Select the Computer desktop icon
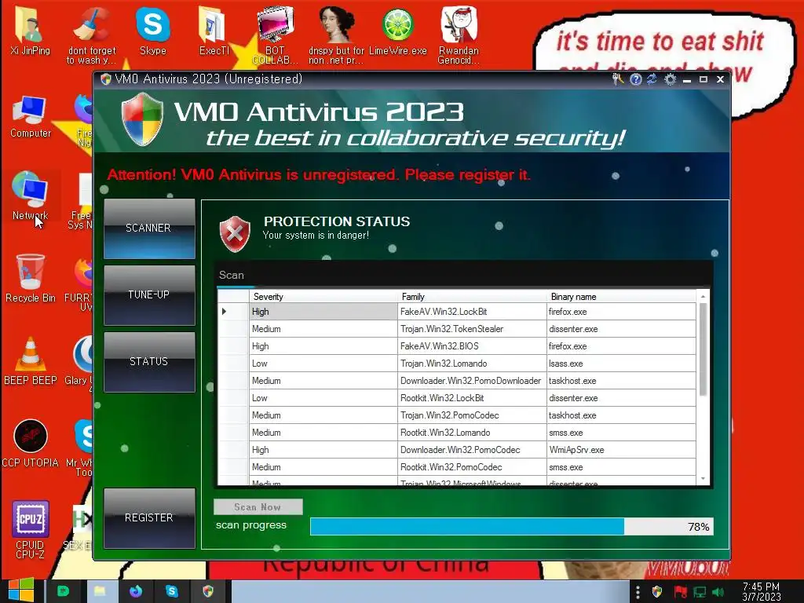Image resolution: width=804 pixels, height=603 pixels. 31,117
